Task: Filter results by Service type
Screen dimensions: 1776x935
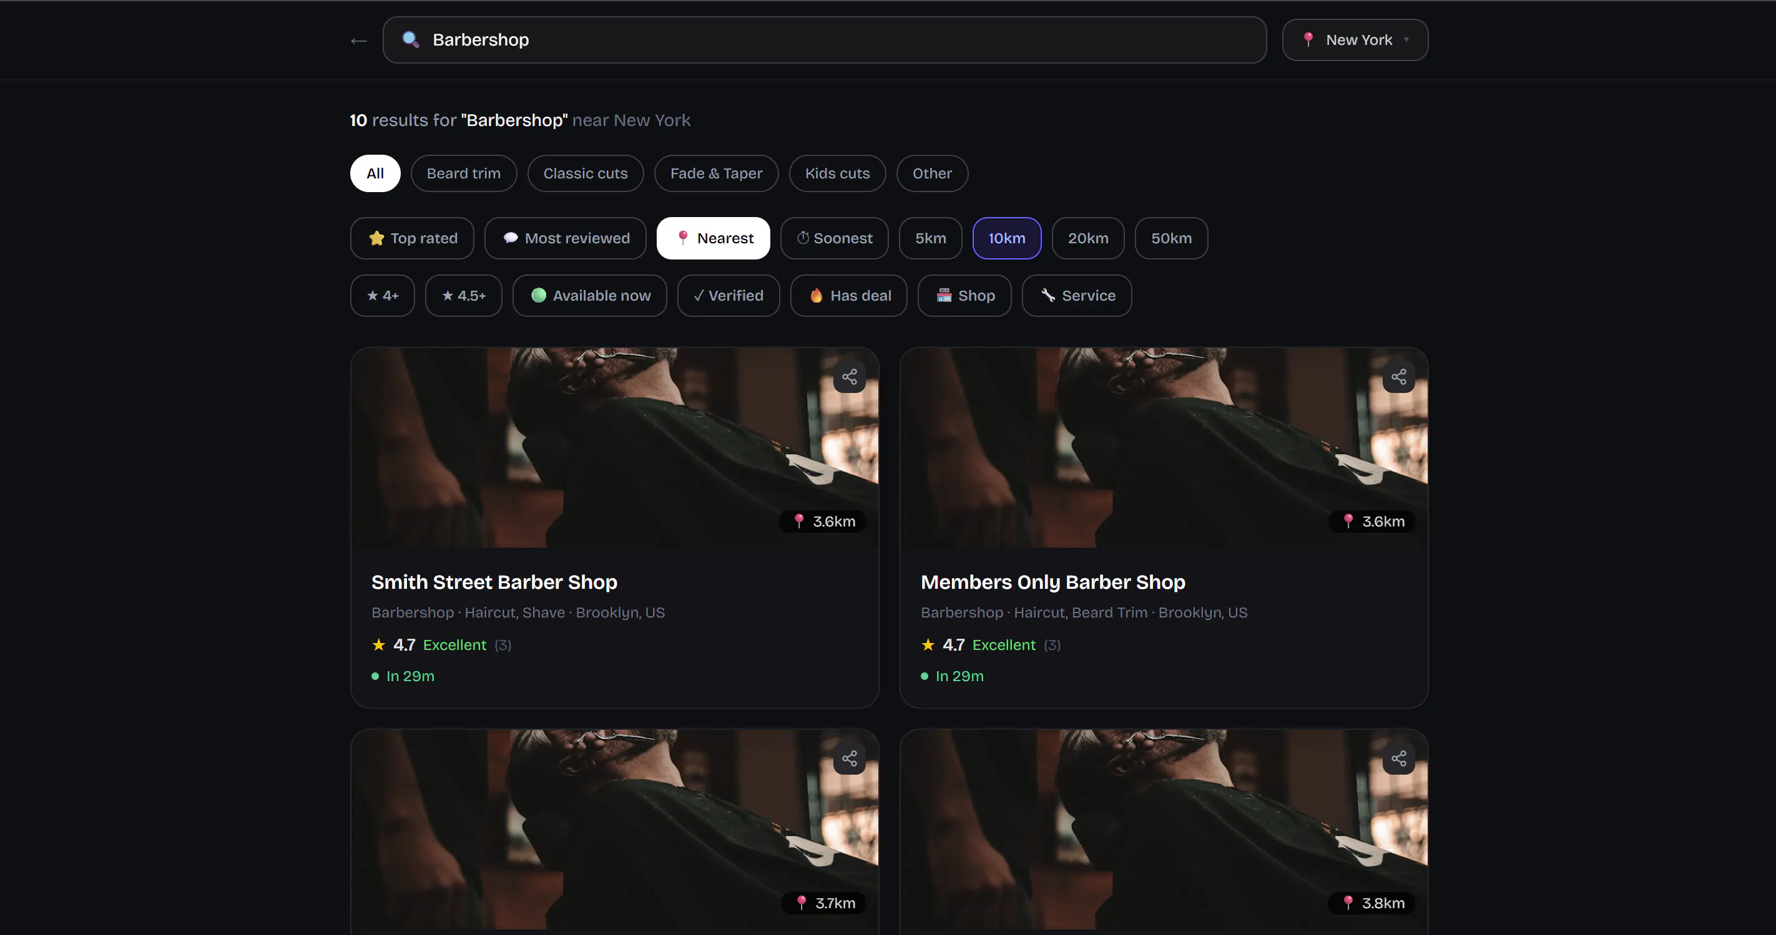Action: click(x=1077, y=296)
